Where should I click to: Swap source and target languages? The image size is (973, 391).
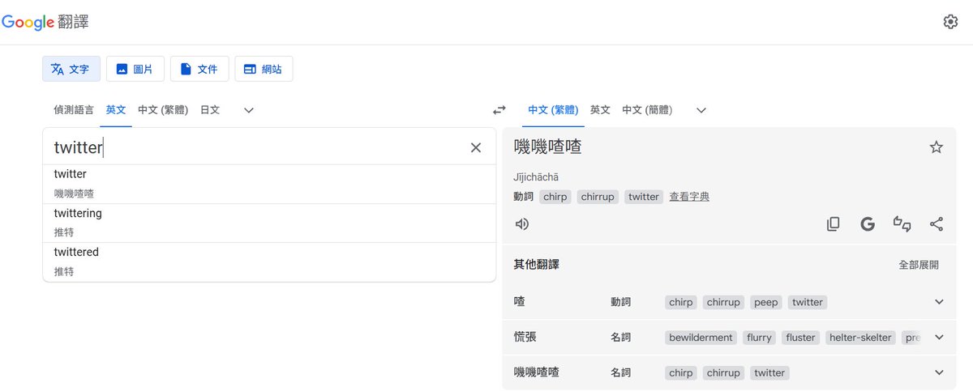[x=499, y=110]
